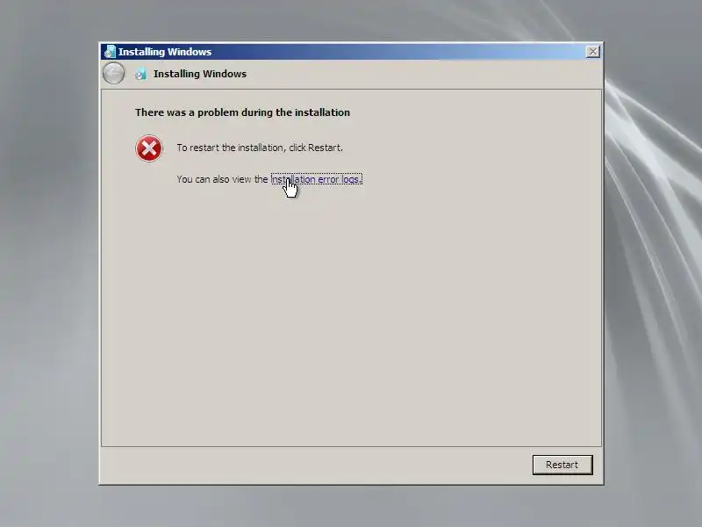Click the 'There was a problem during the installation' heading
The image size is (702, 527).
coord(242,112)
